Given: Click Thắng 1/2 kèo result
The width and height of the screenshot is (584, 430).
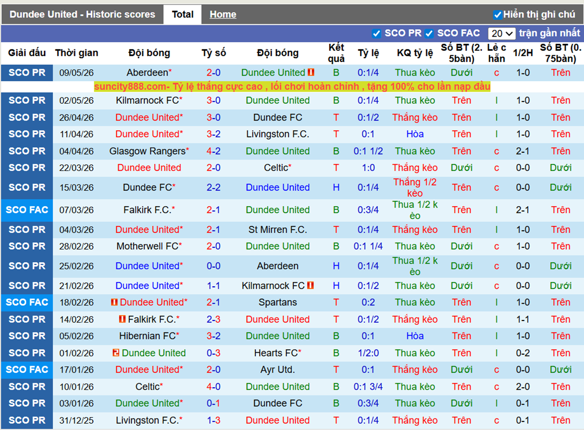Looking at the screenshot, I should click(x=415, y=187).
